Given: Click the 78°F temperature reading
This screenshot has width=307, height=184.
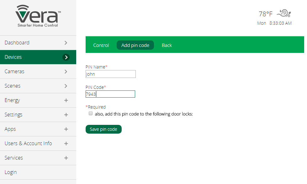Looking at the screenshot, I should (x=265, y=14).
